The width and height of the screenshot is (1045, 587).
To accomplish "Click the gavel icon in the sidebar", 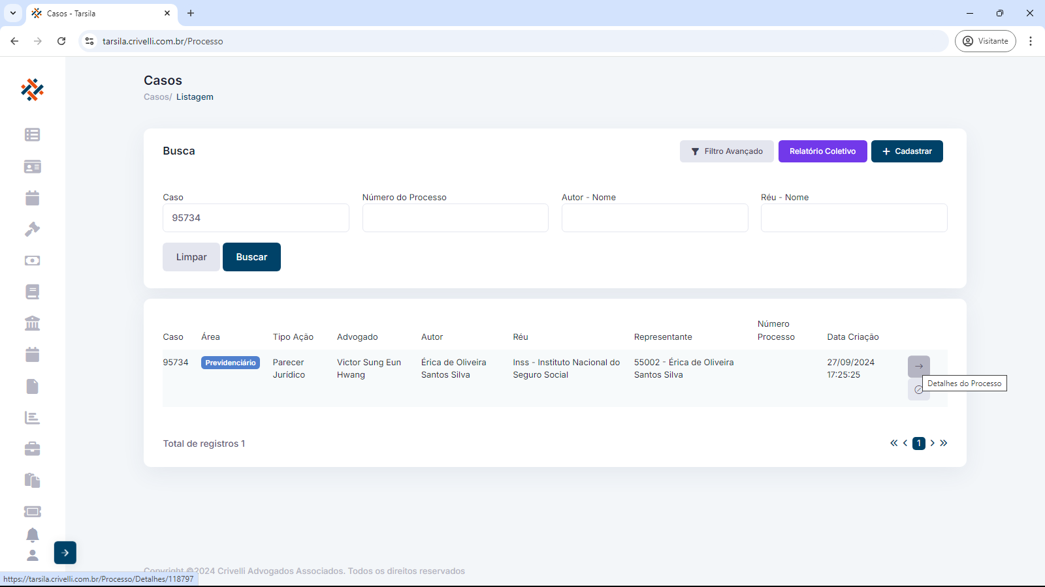I will click(32, 229).
